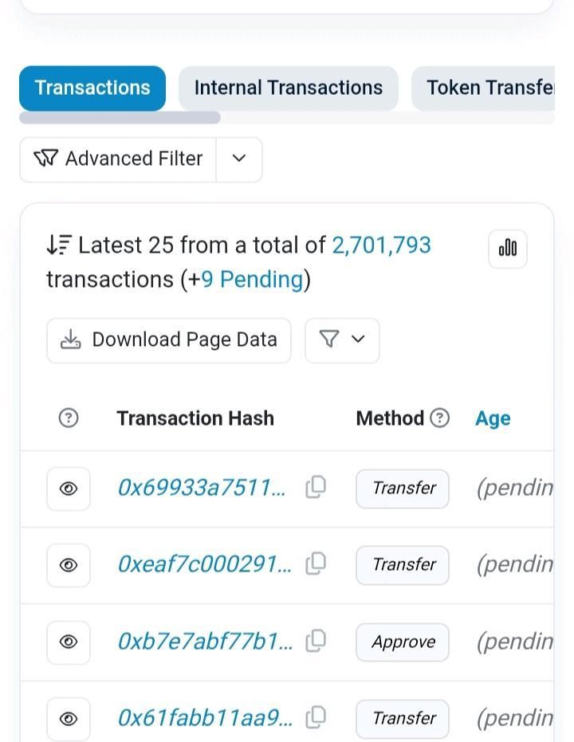This screenshot has height=742, width=574.
Task: Copy hash 0x61fabb11aa9 to clipboard
Action: [x=316, y=717]
